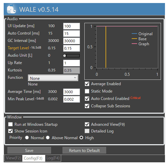168x165 pixels.
Task: Click the Base legend entry in graph
Action: click(x=139, y=39)
